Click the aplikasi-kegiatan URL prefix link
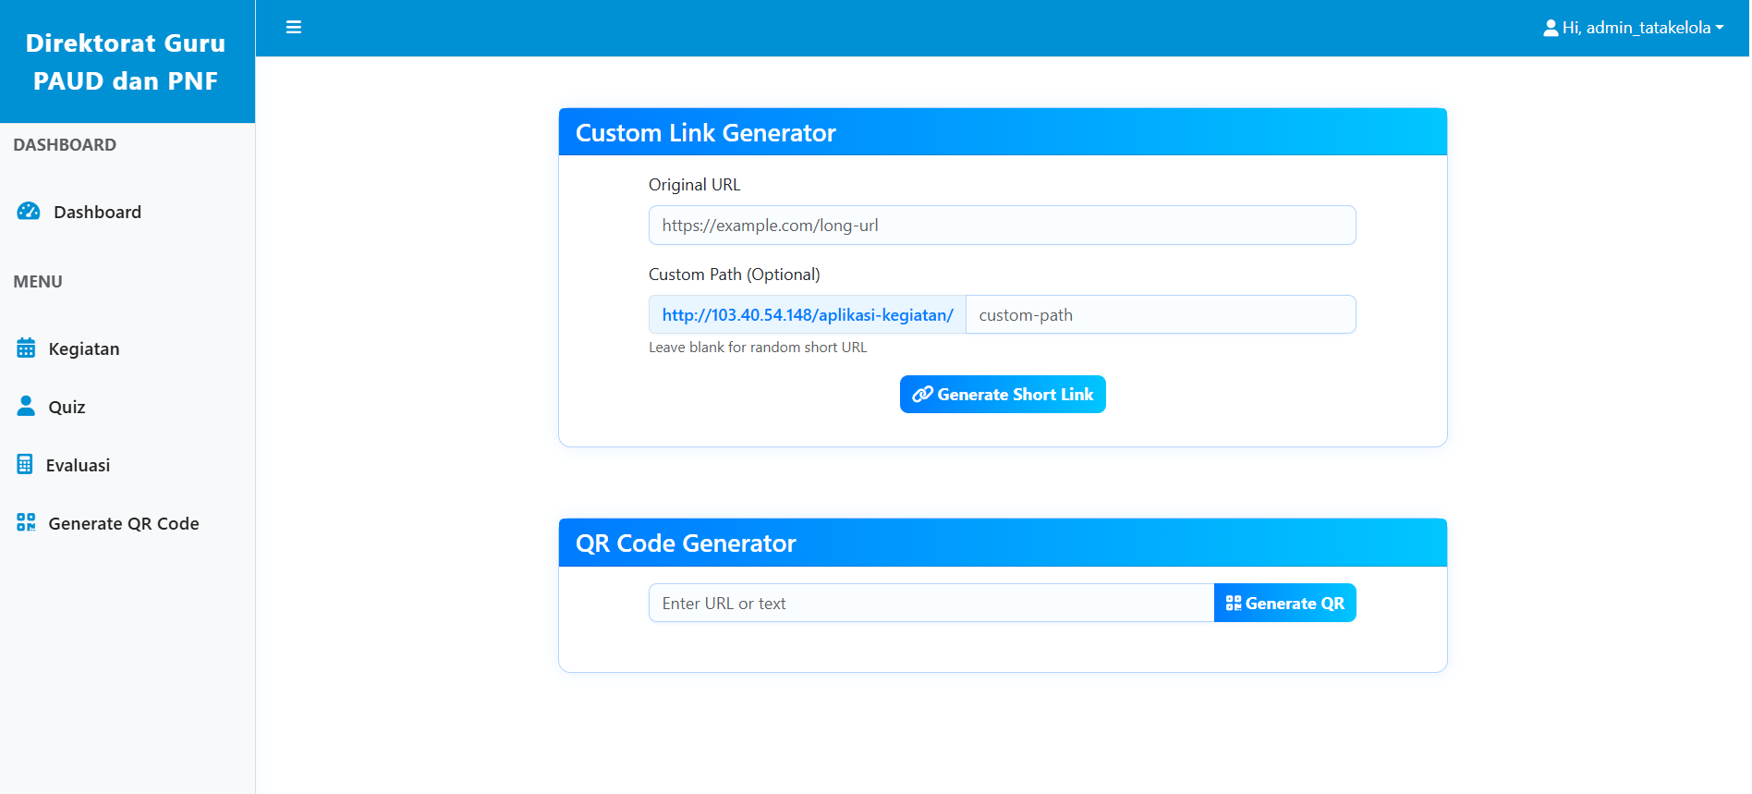 click(807, 314)
